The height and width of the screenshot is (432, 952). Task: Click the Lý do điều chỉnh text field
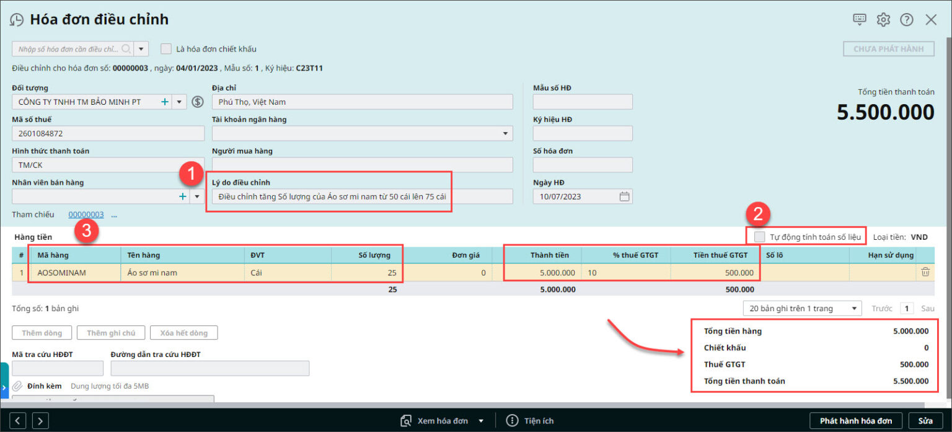pos(363,196)
